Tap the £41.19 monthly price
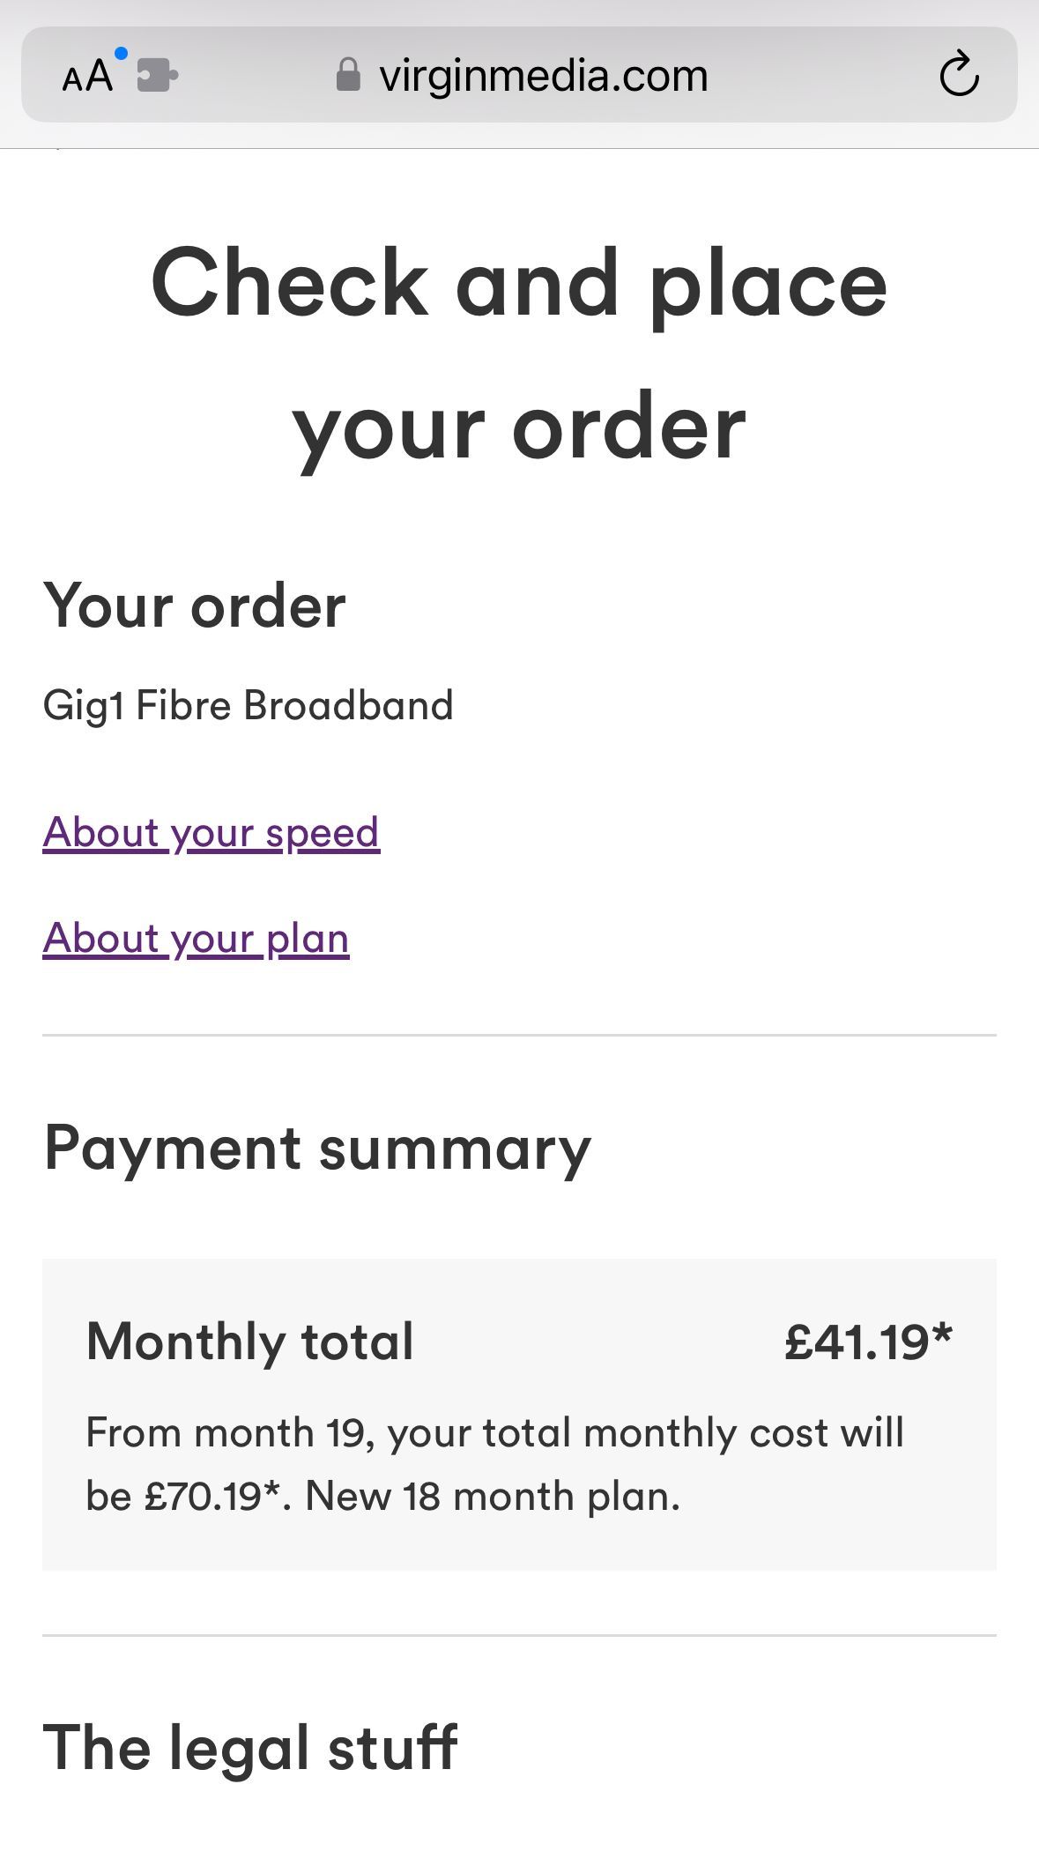Screen dimensions: 1039x1851 (x=868, y=1342)
